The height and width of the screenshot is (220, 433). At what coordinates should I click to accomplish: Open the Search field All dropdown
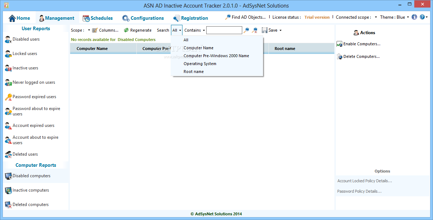(177, 30)
